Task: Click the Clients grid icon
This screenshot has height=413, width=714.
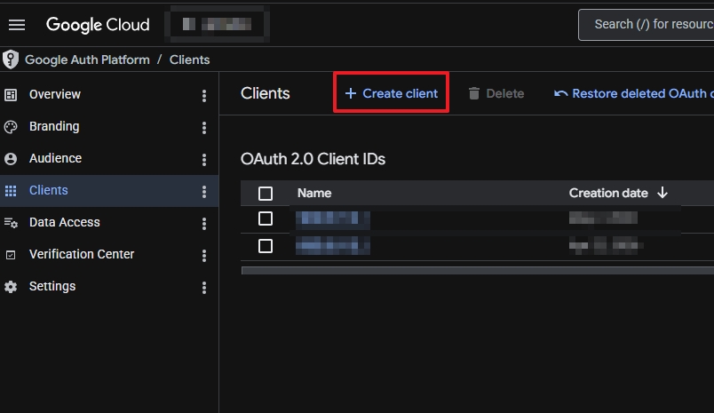Action: click(x=11, y=191)
